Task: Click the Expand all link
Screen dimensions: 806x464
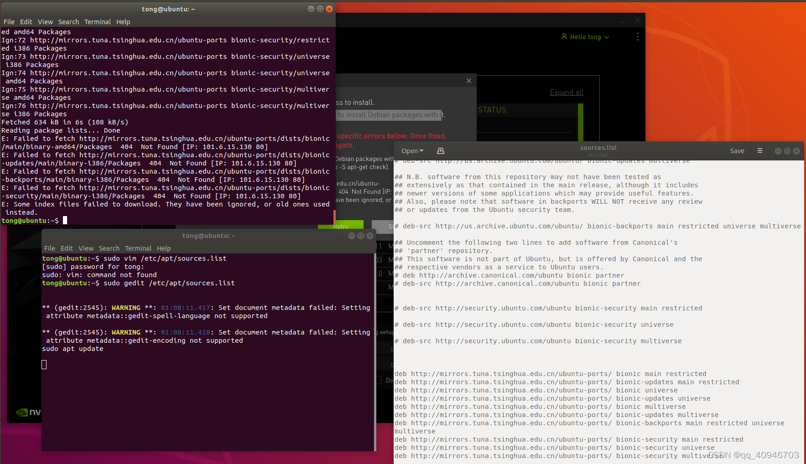Action: [567, 93]
